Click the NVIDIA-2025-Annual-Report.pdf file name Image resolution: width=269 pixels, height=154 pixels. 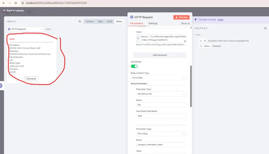tap(25, 48)
